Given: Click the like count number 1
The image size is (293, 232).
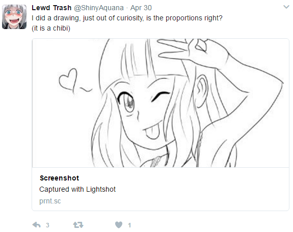Looking at the screenshot, I should coord(129,225).
